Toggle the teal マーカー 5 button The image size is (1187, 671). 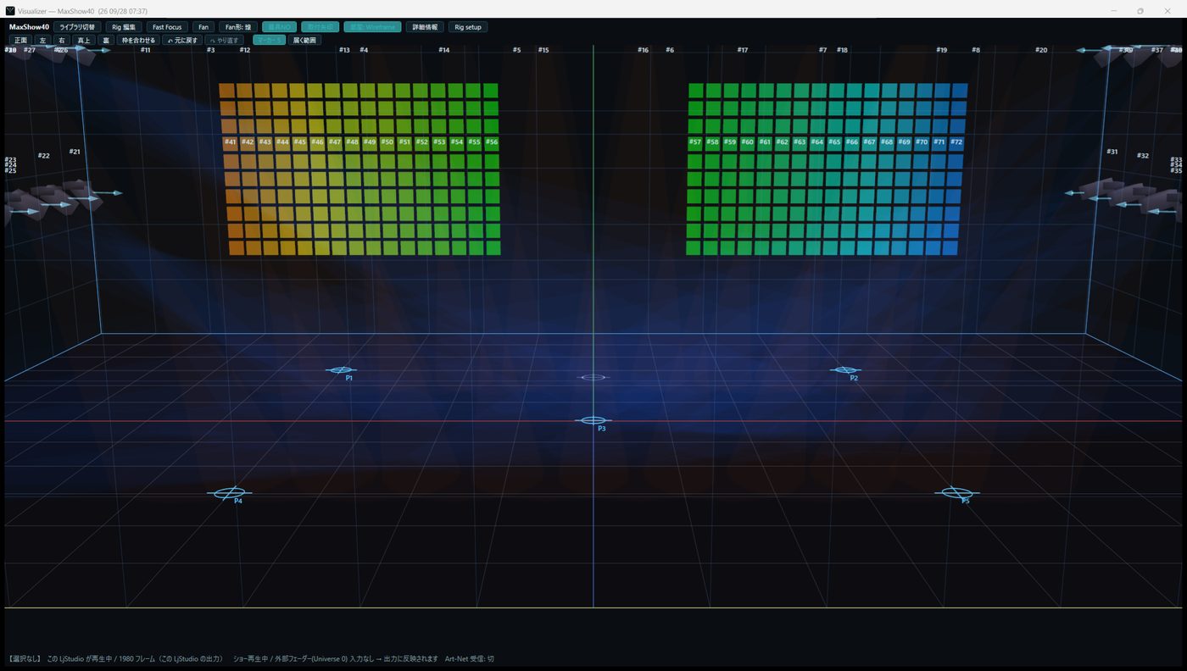269,40
